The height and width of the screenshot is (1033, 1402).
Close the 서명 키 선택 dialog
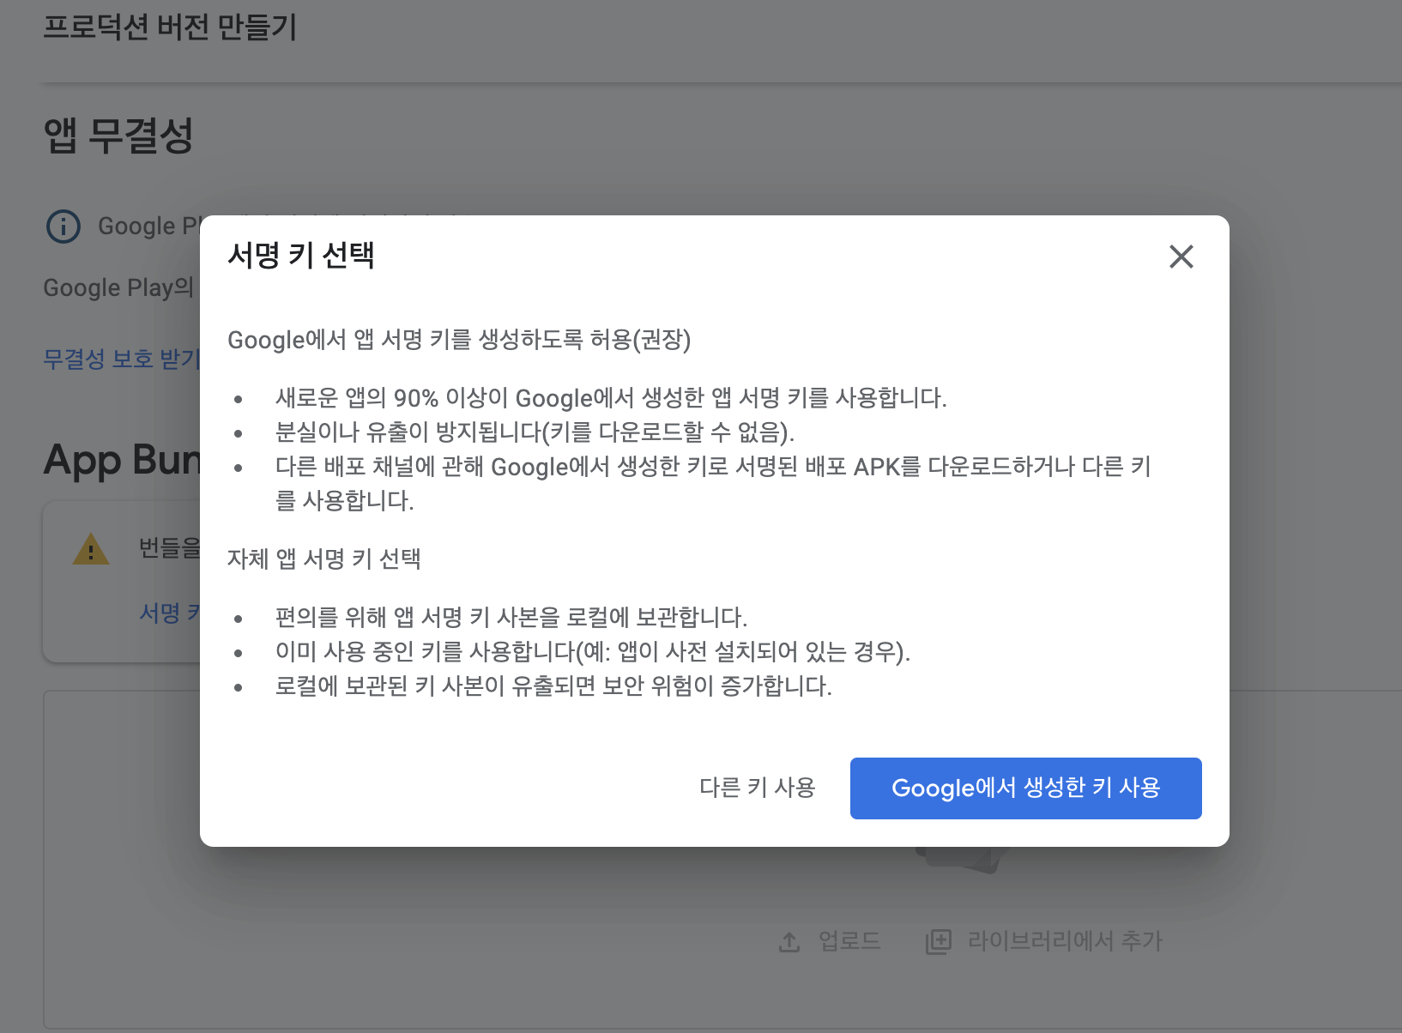pos(1181,256)
